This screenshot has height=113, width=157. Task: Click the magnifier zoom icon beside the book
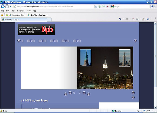coord(133,93)
